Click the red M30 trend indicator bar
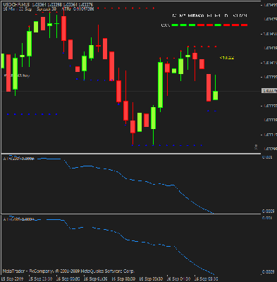 (201, 25)
